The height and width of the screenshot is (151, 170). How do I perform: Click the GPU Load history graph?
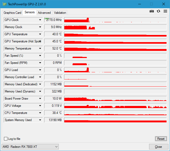(115, 70)
